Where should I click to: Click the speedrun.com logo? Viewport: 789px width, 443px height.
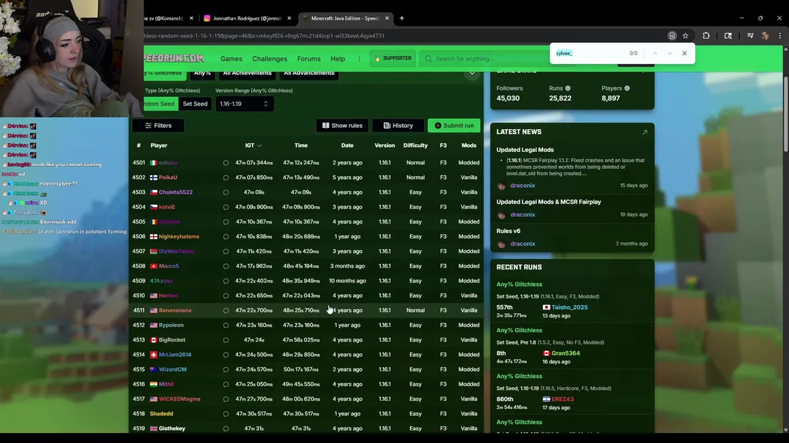tap(174, 58)
